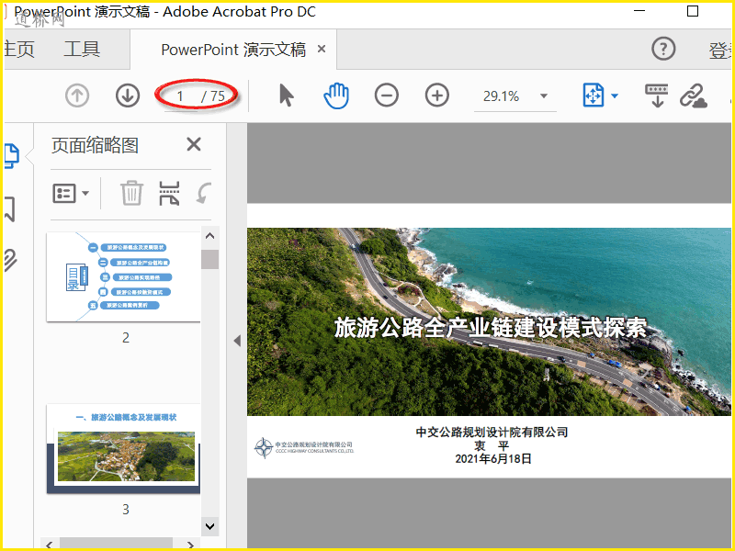Expand the thumbnail options dropdown arrow
Screen dimensions: 735x551
tap(85, 193)
